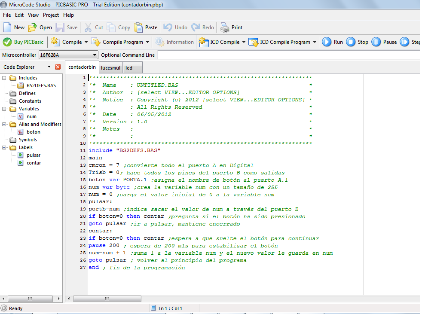The height and width of the screenshot is (314, 422).
Task: Click the New file icon
Action: (x=7, y=27)
